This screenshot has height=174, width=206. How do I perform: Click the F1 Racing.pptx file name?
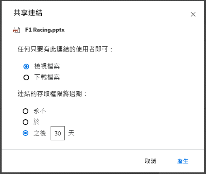point(45,30)
